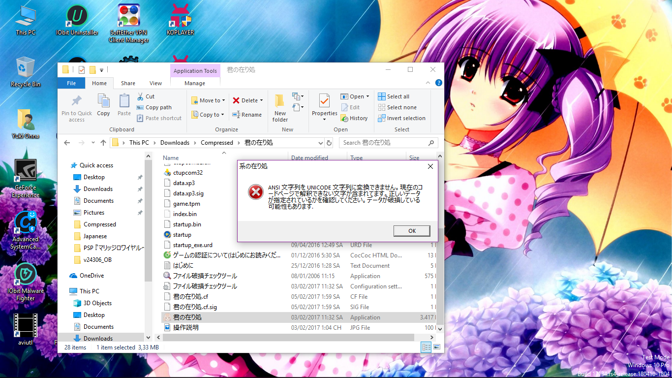Image resolution: width=672 pixels, height=378 pixels.
Task: Click OK in the error dialog
Action: [x=412, y=231]
